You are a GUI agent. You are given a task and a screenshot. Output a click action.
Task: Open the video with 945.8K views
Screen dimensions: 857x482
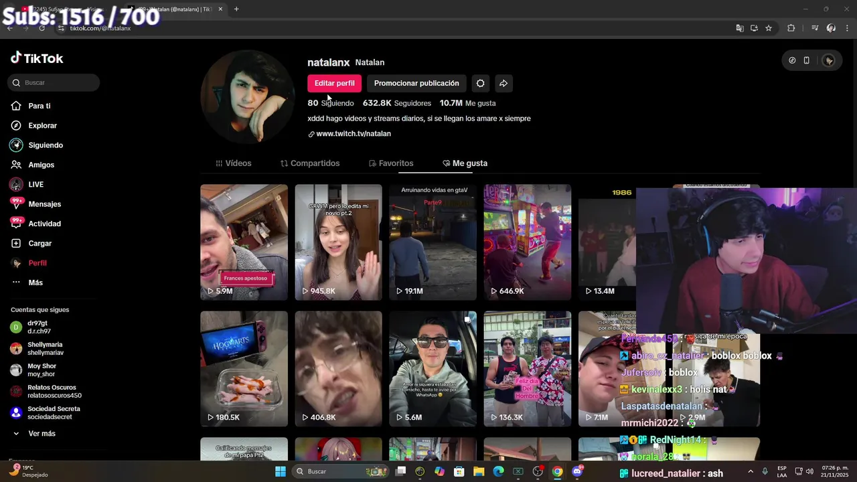pyautogui.click(x=338, y=242)
